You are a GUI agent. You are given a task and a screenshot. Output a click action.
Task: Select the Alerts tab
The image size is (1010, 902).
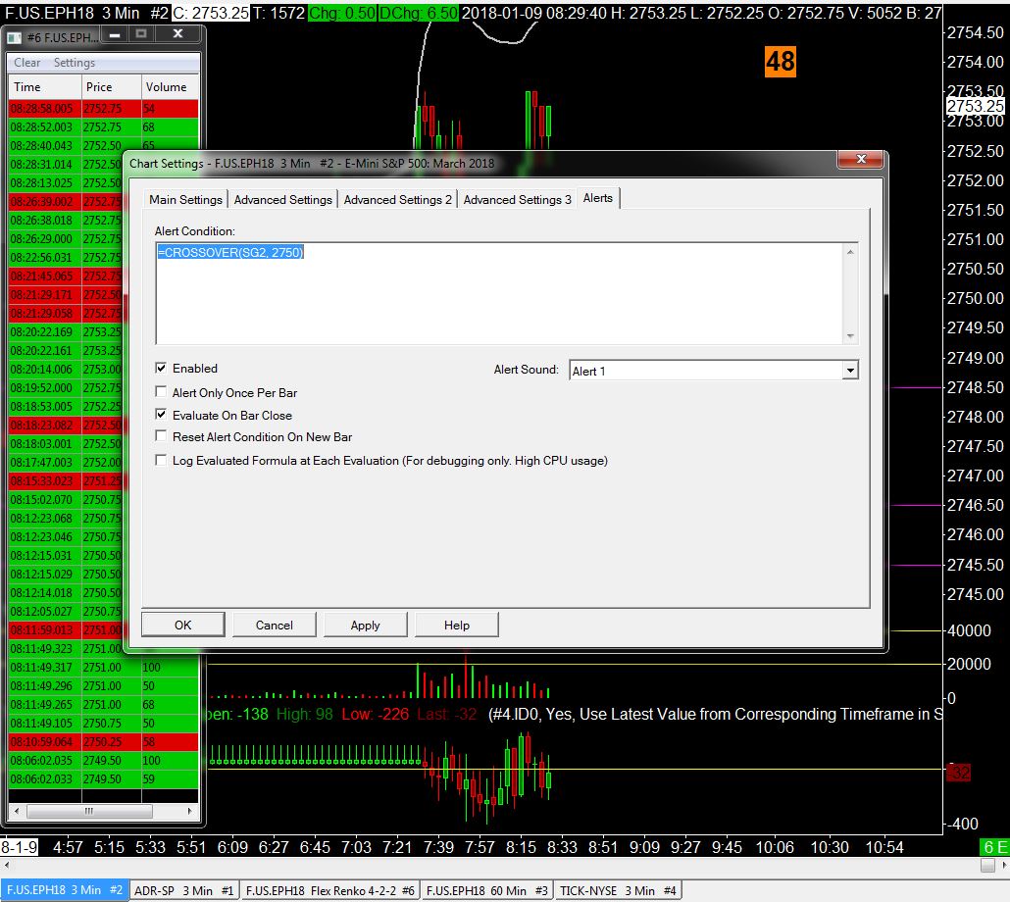598,198
